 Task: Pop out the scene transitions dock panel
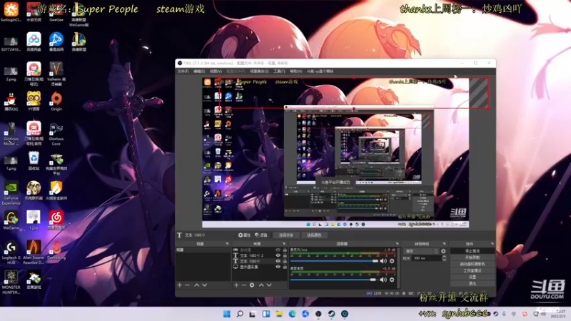pos(444,243)
